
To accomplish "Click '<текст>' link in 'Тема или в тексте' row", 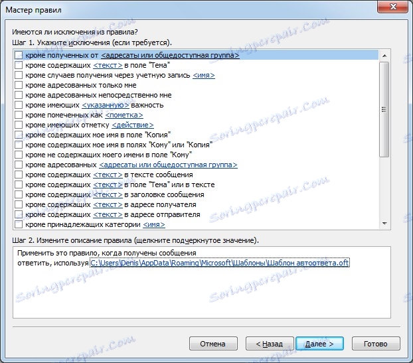I will coord(108,184).
